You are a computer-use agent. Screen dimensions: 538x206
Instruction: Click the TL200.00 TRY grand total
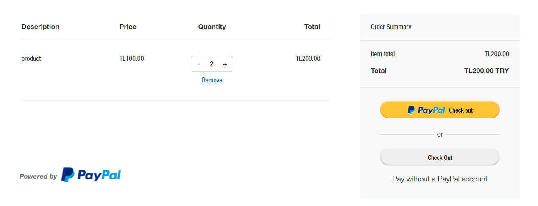[487, 71]
